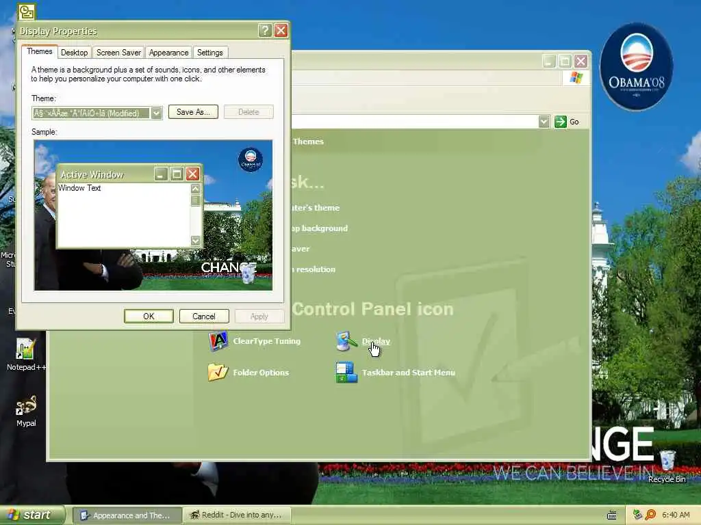Click the 'Window Text' sample area
Viewport: 701px width, 525px height.
[125, 214]
